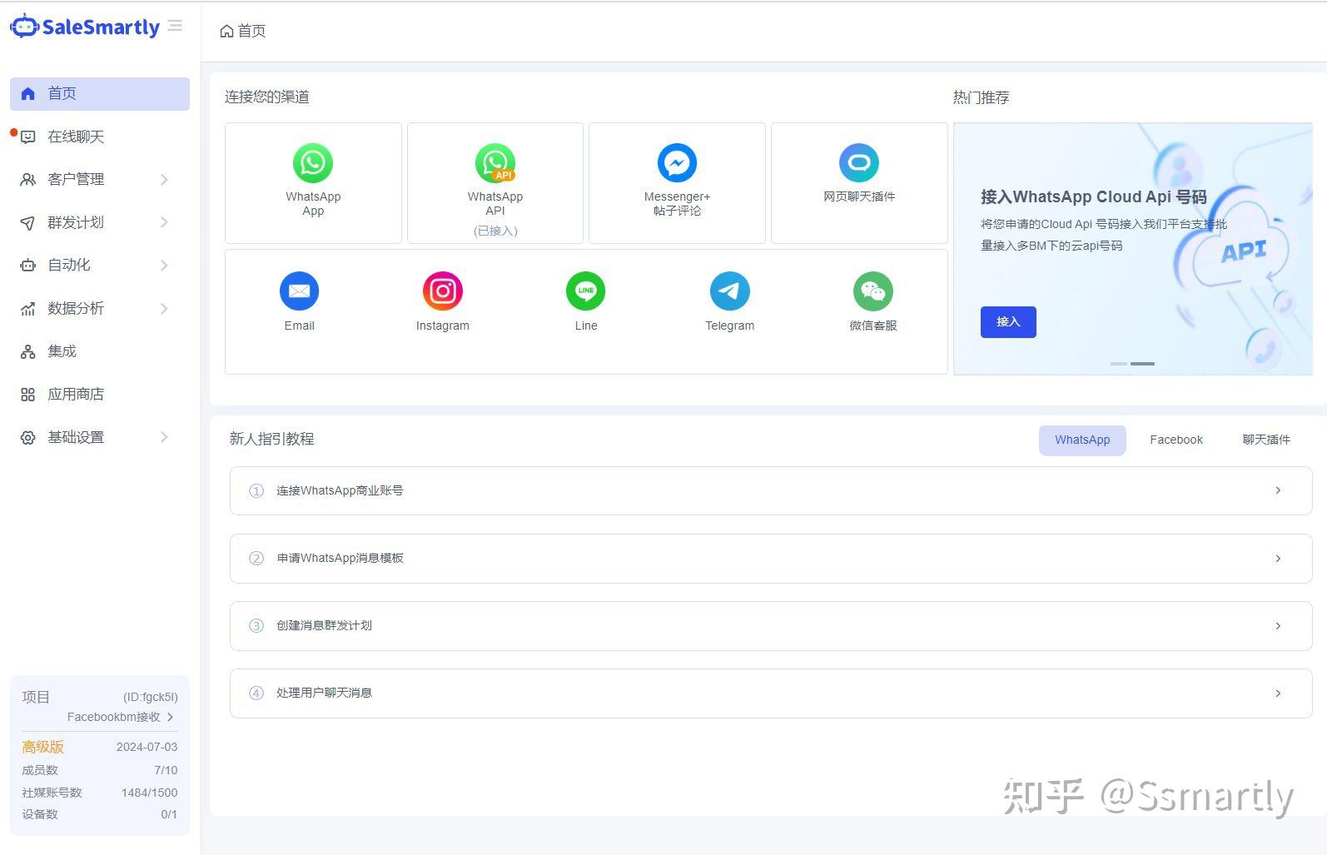Click the 应用商店 grid sidebar icon

tap(27, 395)
